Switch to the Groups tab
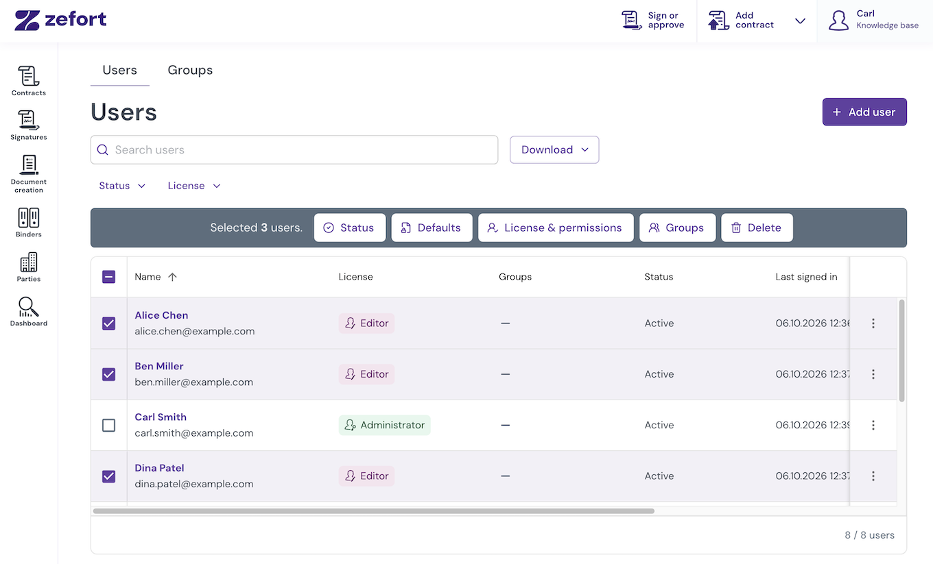 tap(190, 70)
